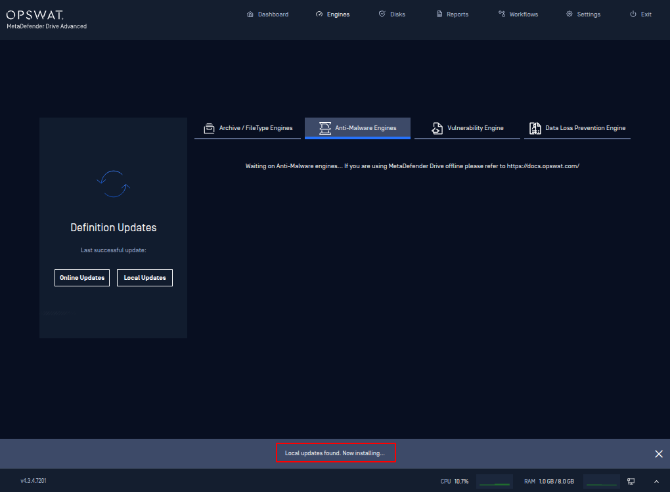Click the Engines gauge icon
The image size is (670, 492).
tap(319, 14)
